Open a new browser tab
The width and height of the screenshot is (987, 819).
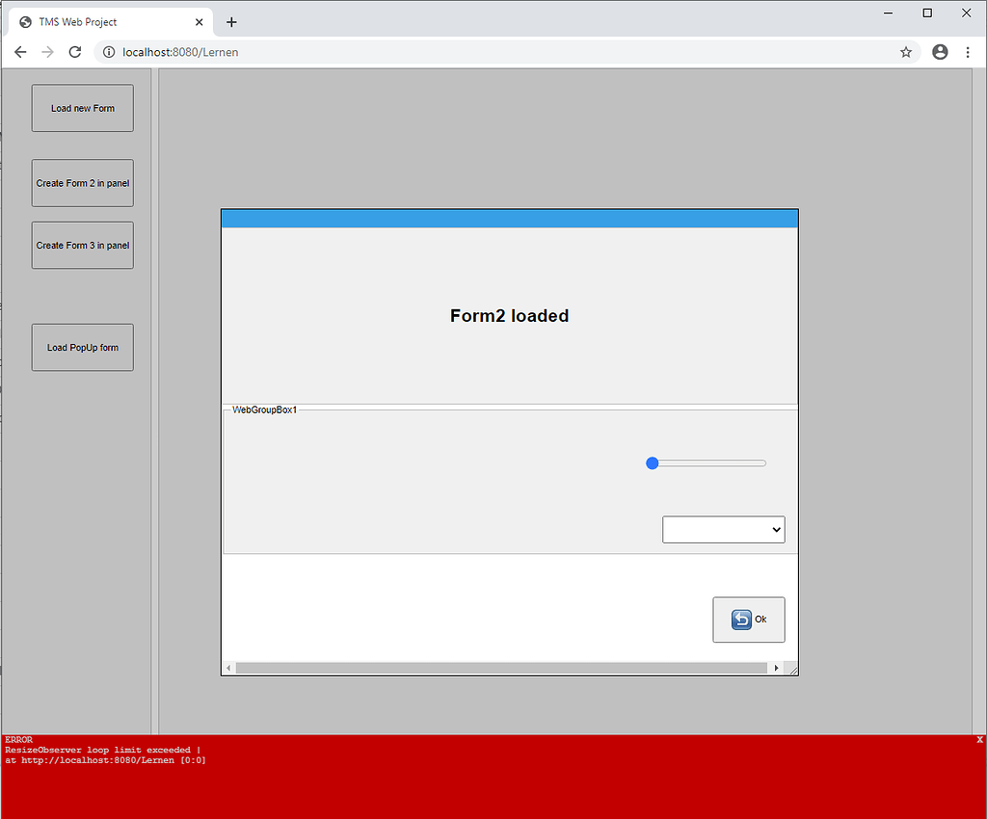(231, 22)
